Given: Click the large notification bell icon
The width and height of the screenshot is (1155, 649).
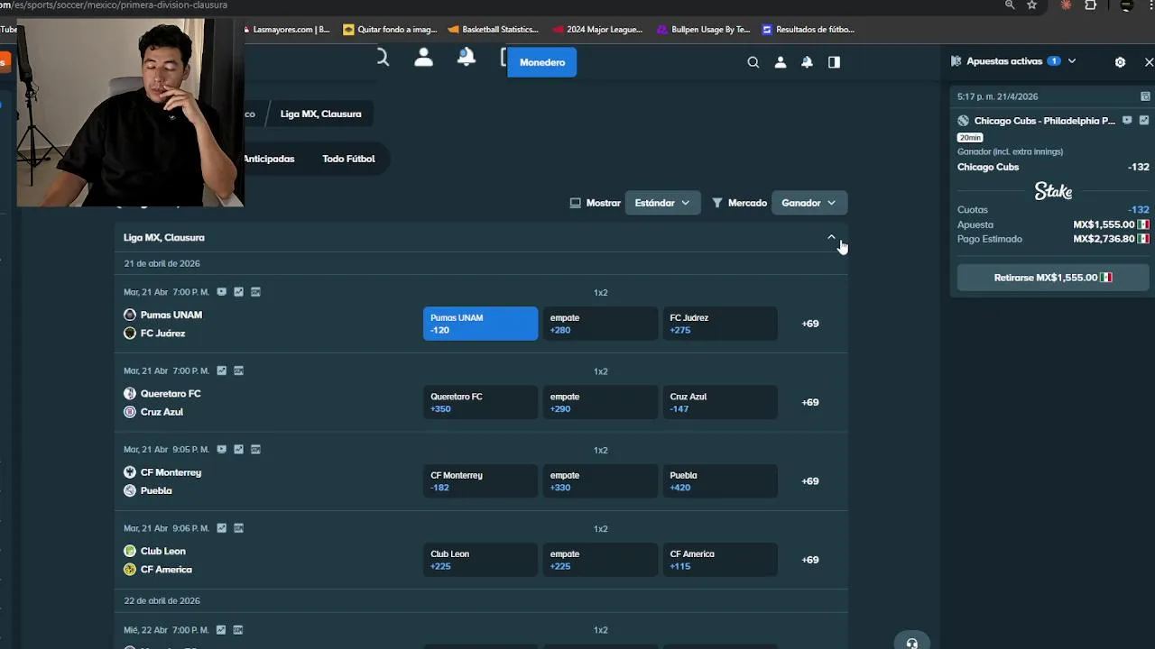Looking at the screenshot, I should click(x=467, y=58).
